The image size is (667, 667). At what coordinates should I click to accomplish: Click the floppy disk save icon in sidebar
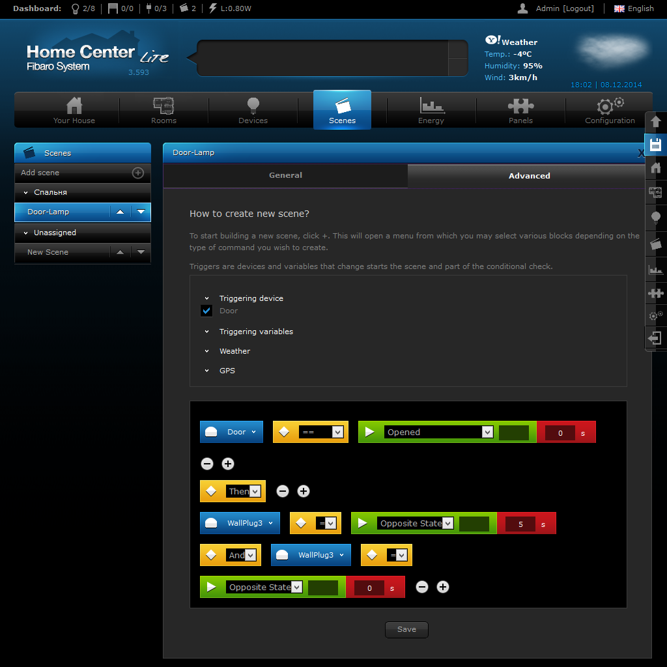[x=655, y=145]
